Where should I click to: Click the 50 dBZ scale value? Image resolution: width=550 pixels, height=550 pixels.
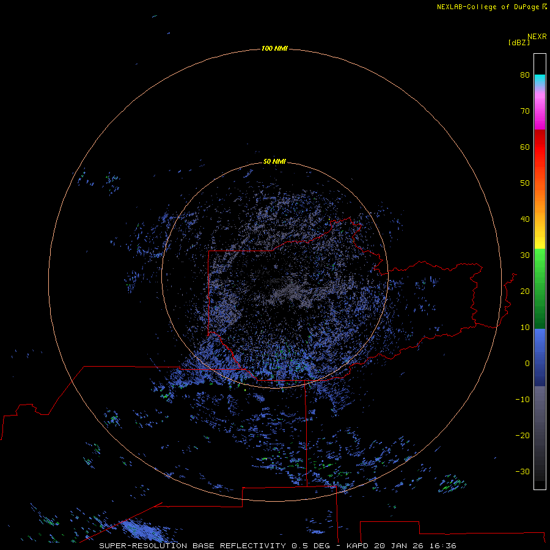tap(525, 183)
